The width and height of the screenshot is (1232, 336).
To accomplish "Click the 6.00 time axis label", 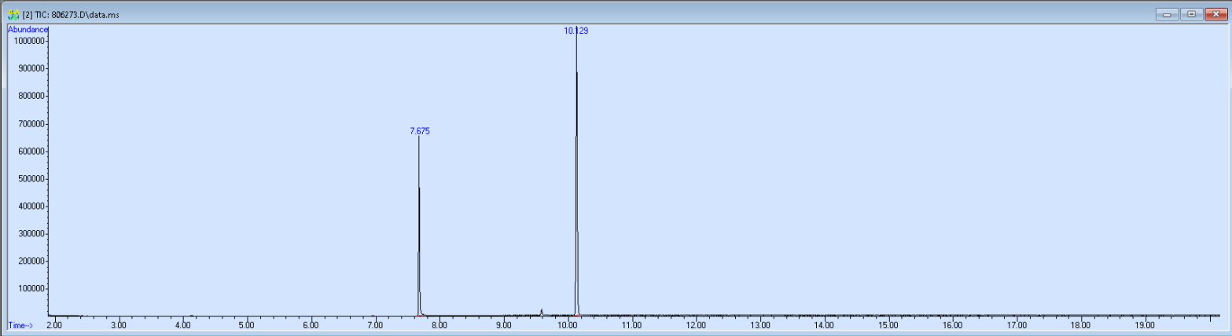I will 311,324.
